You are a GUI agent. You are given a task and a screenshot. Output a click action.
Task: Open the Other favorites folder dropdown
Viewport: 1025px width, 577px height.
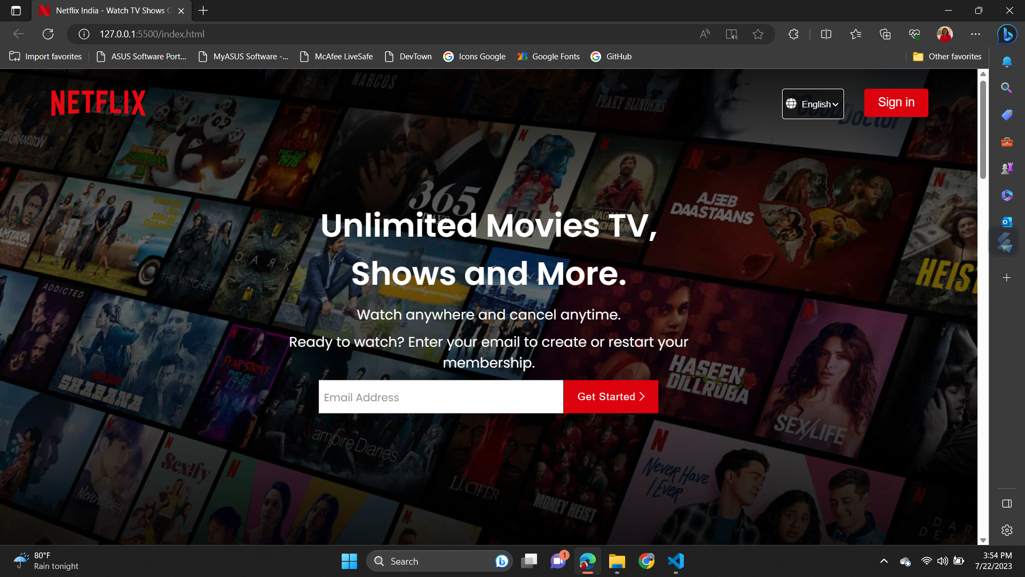coord(947,56)
